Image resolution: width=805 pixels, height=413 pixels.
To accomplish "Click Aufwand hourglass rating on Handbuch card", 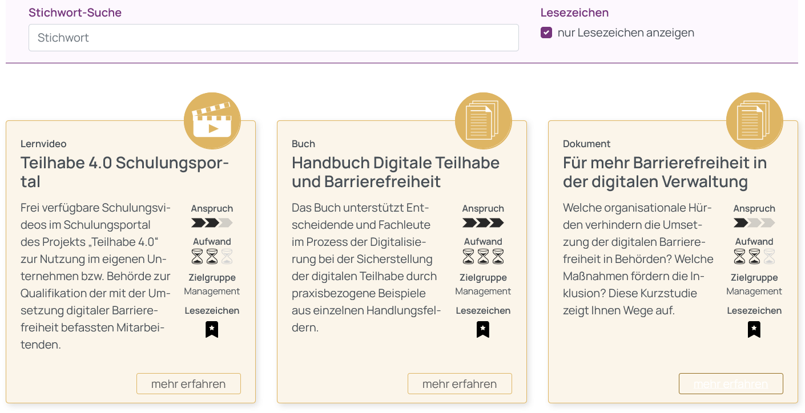I will 483,257.
